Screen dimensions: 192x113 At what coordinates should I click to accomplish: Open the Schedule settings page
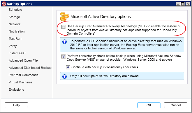[x=15, y=10]
